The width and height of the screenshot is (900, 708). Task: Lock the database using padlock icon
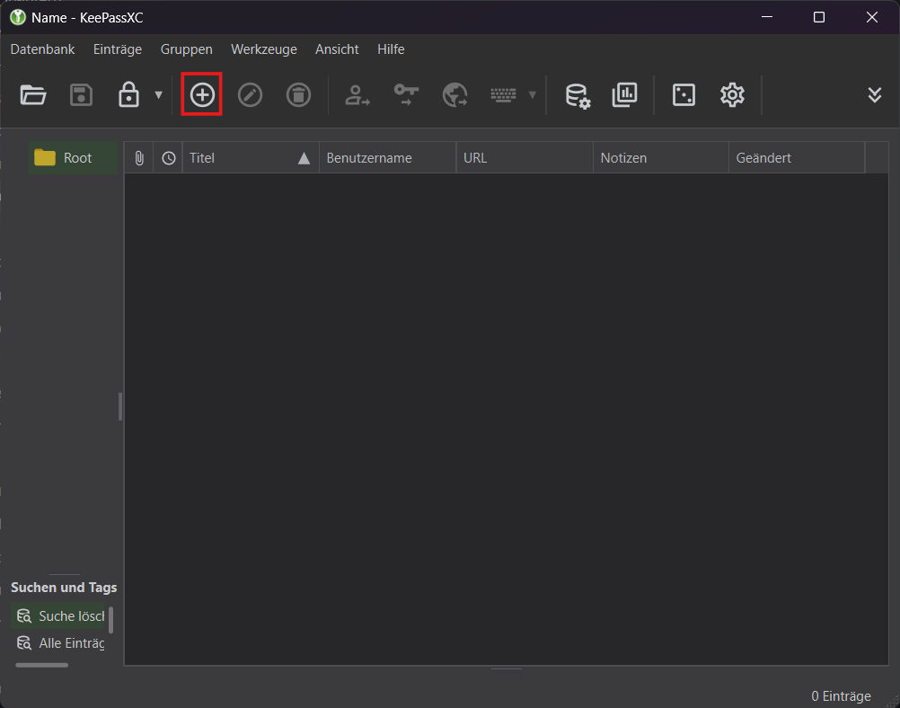tap(129, 94)
